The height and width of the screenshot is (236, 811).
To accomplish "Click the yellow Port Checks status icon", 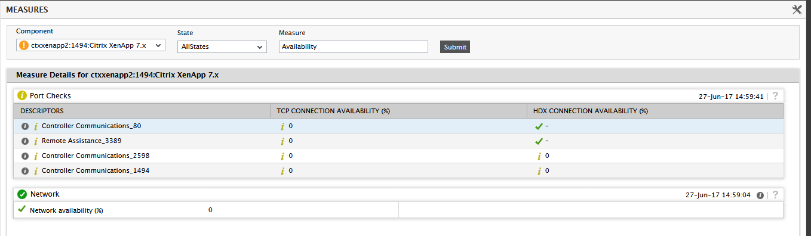I will (22, 95).
